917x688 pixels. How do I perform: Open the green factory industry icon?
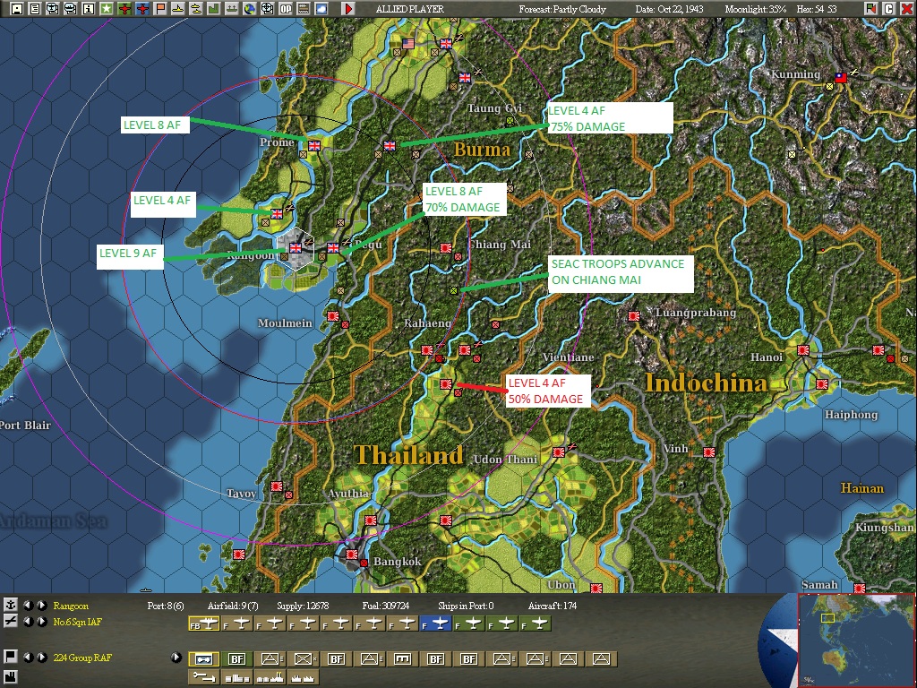pyautogui.click(x=213, y=9)
